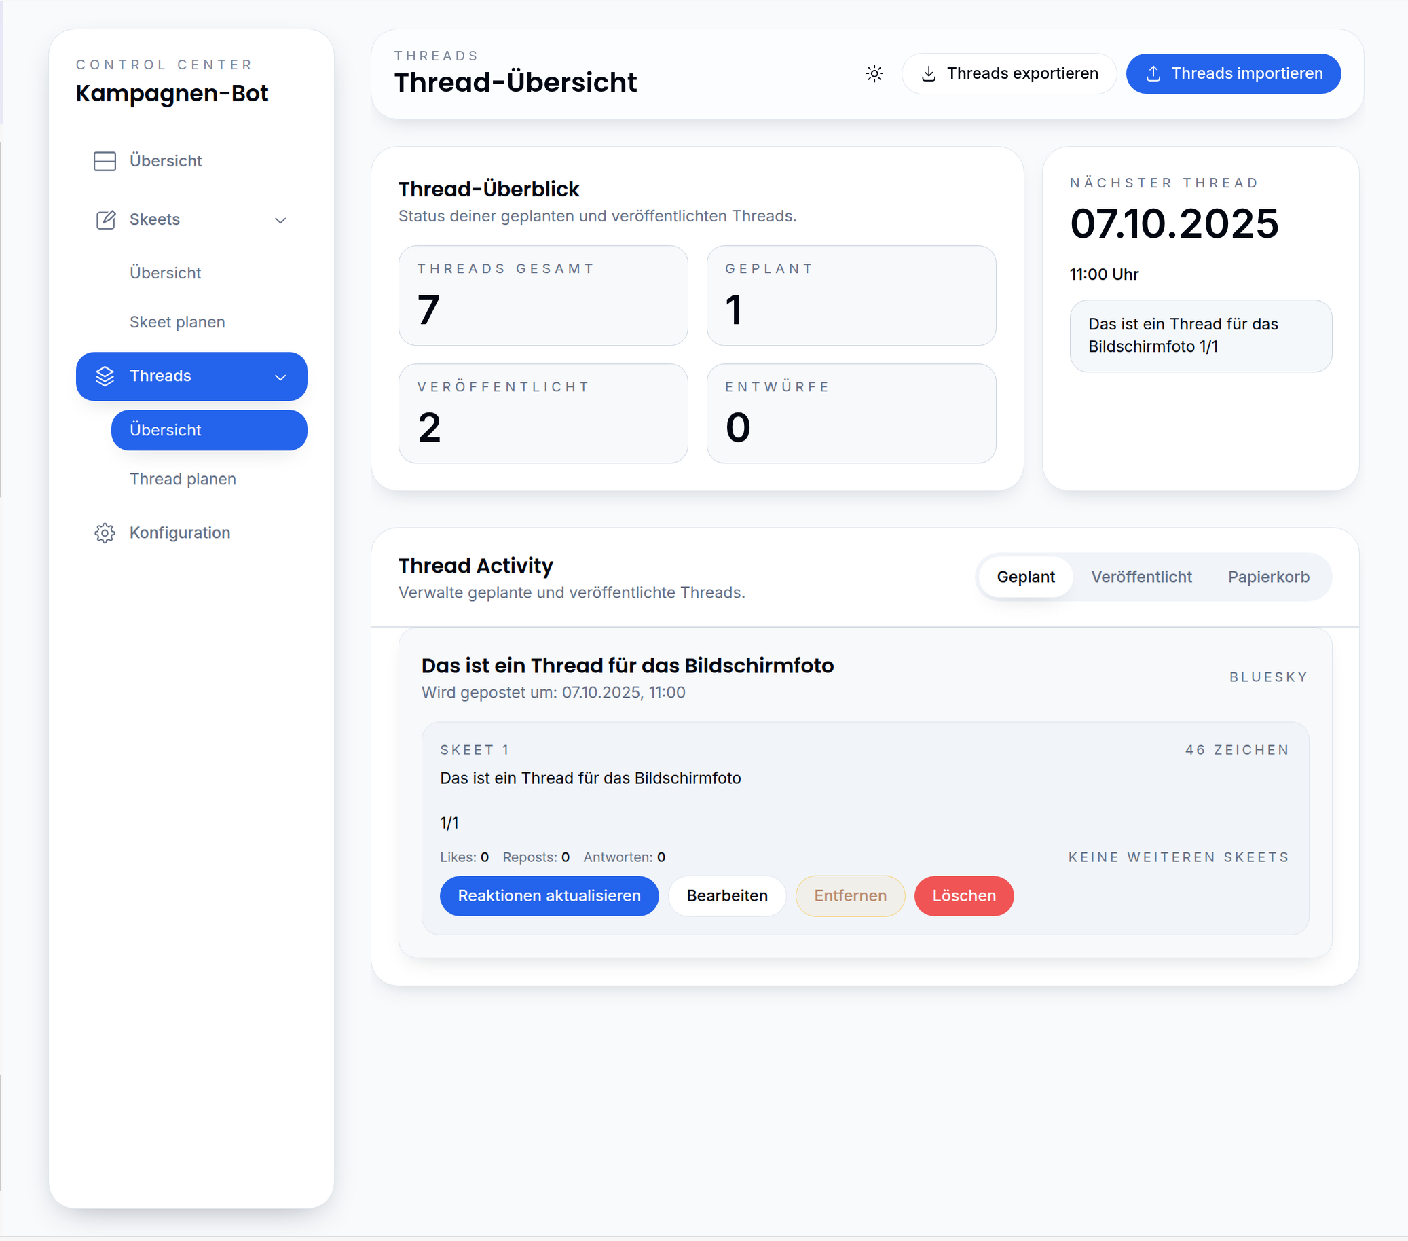Open Skeet planen in the sidebar
This screenshot has width=1408, height=1241.
click(x=177, y=322)
